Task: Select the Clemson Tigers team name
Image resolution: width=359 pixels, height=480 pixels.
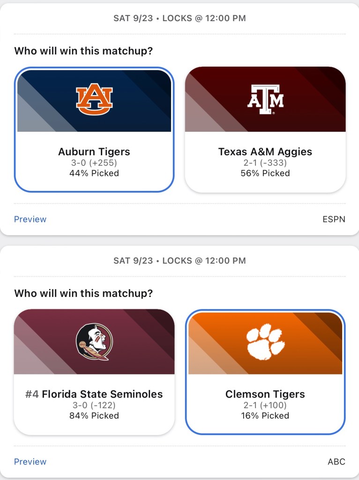Action: [265, 394]
